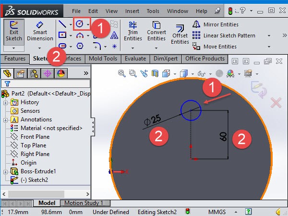Open the View Orientation icon

click(166, 73)
